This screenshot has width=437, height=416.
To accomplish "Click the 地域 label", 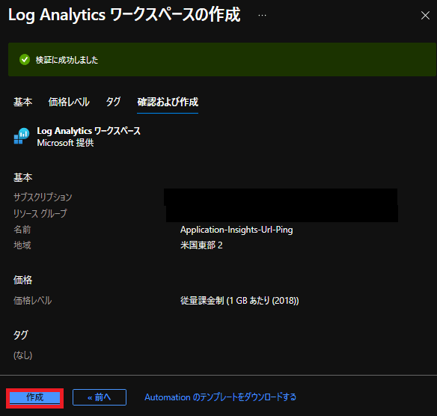I will click(22, 245).
